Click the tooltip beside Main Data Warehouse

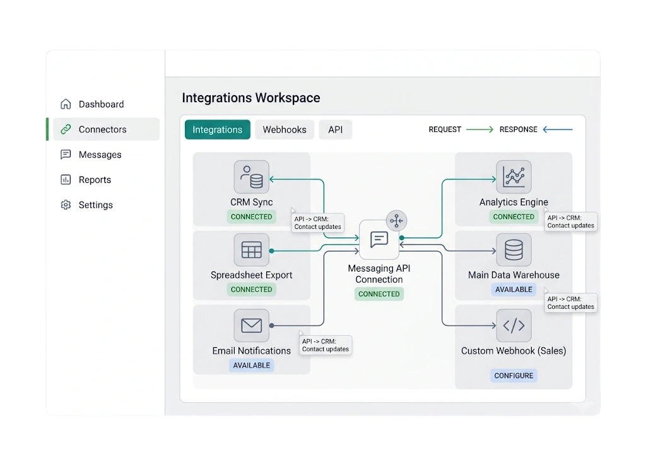(x=570, y=303)
